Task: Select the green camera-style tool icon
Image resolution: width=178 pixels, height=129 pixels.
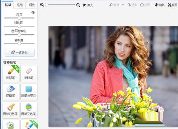Action: coord(11,125)
